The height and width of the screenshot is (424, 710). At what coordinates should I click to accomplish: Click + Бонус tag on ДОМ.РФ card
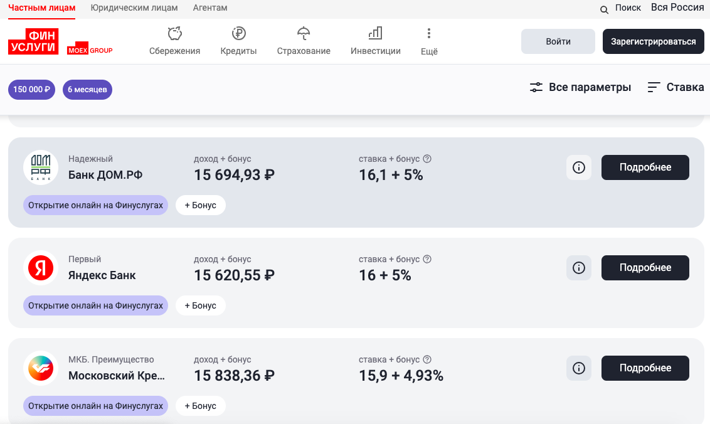[201, 205]
